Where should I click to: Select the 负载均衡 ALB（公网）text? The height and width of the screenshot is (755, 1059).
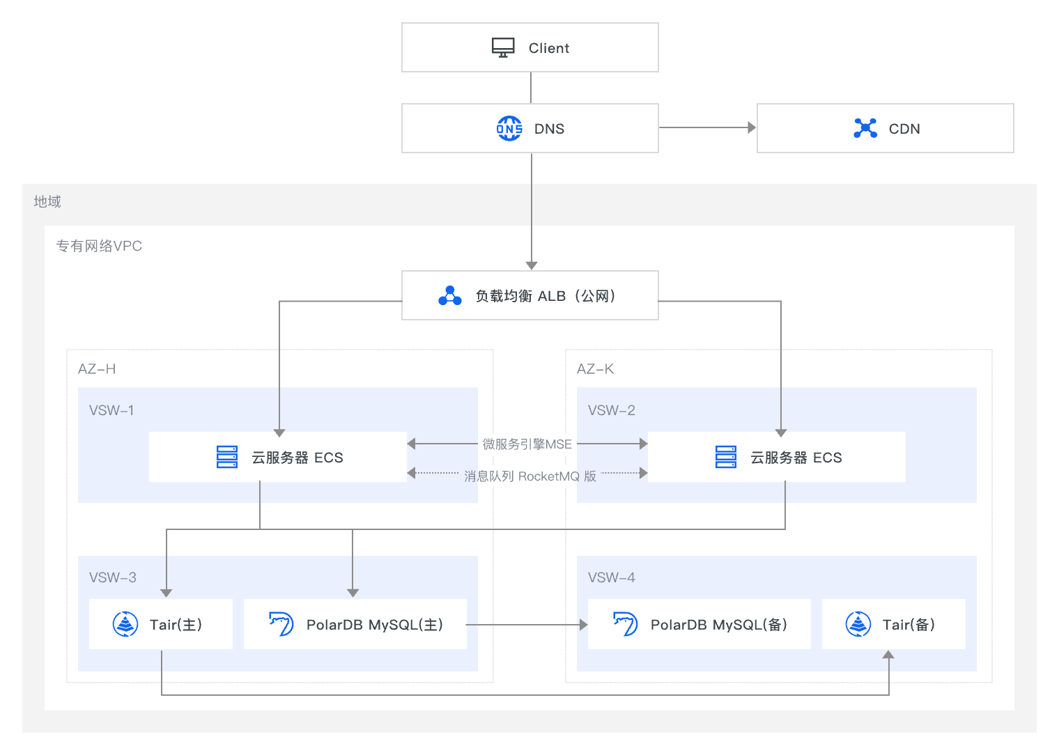[546, 296]
